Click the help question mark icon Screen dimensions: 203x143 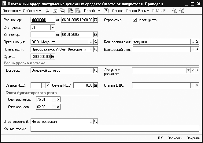(106, 11)
